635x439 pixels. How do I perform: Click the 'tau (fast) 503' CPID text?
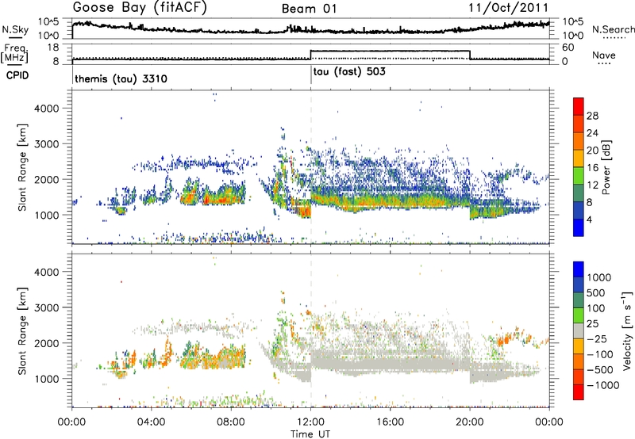(349, 72)
